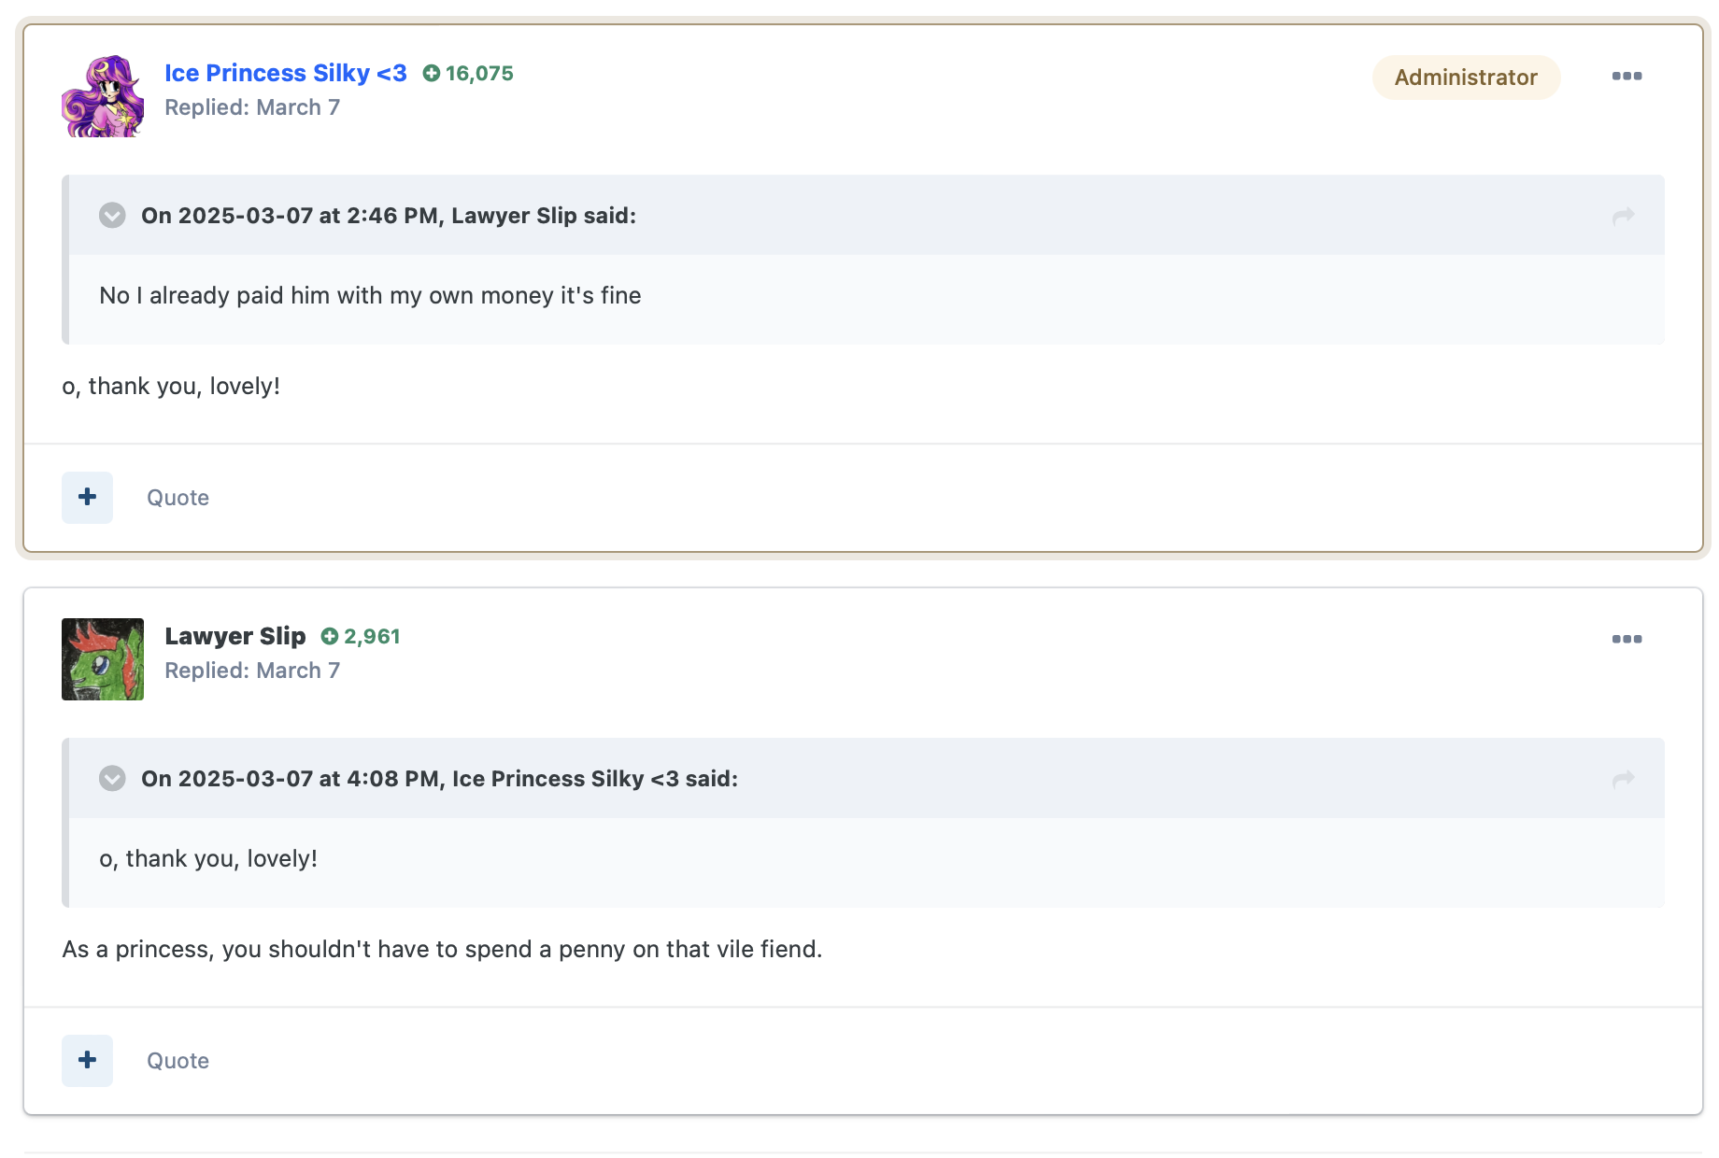The height and width of the screenshot is (1158, 1719).
Task: Open Lawyer Slip's avatar profile
Action: click(103, 659)
